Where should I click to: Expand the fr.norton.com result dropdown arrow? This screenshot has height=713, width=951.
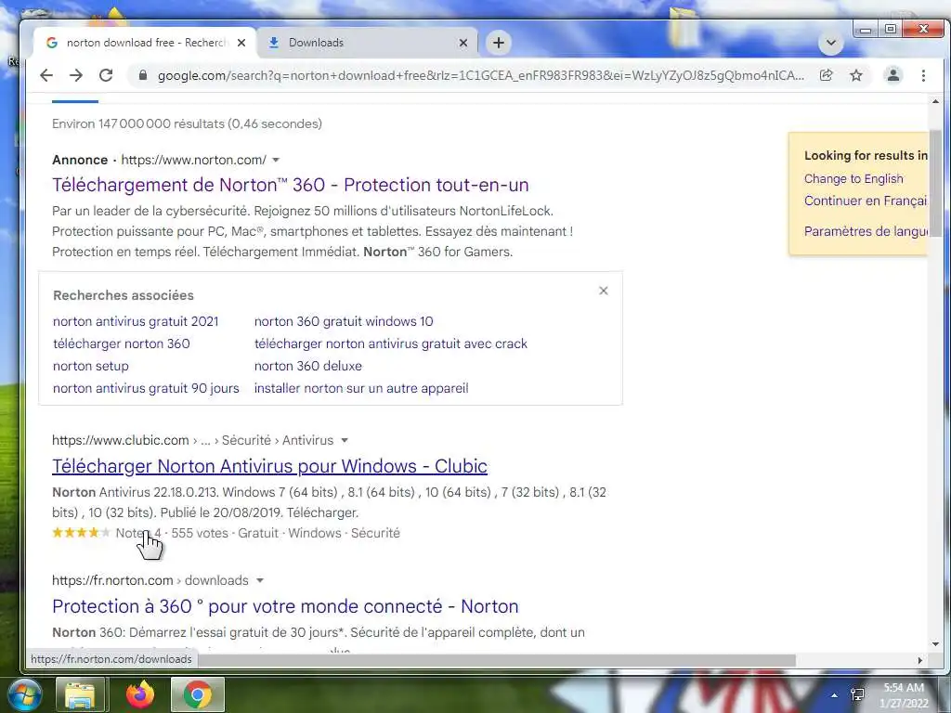pyautogui.click(x=260, y=580)
